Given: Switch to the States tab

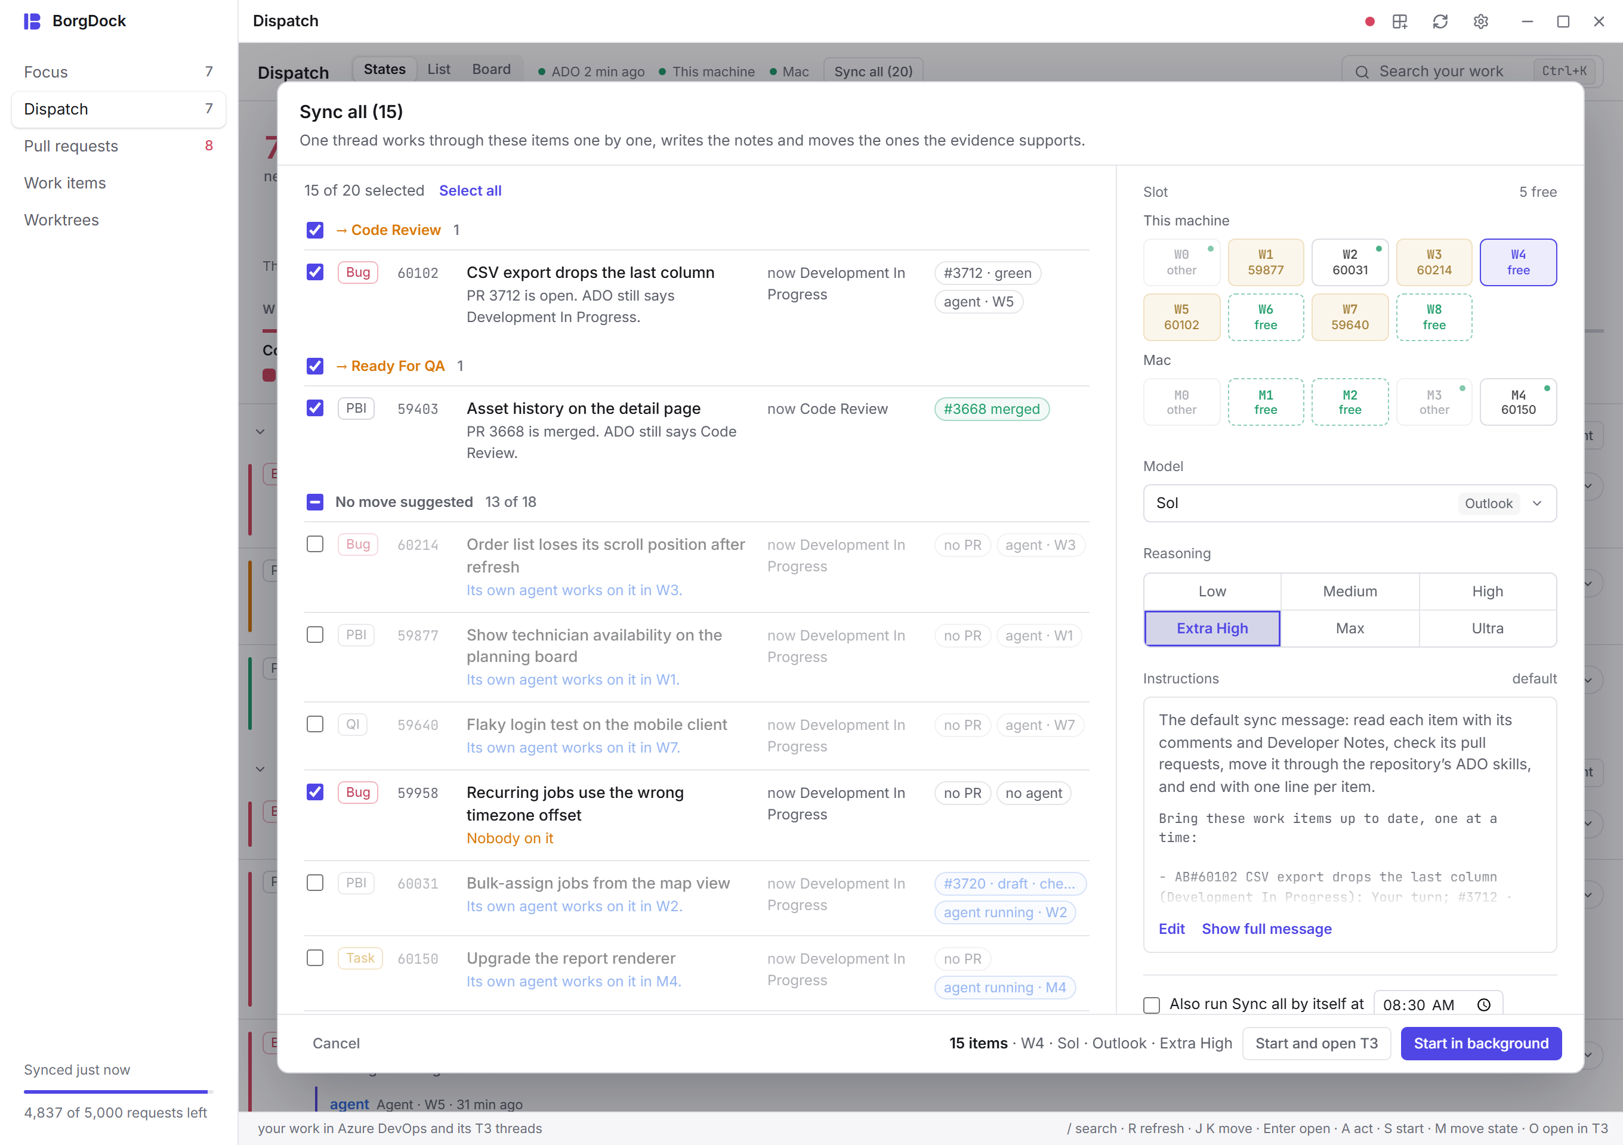Looking at the screenshot, I should (384, 69).
